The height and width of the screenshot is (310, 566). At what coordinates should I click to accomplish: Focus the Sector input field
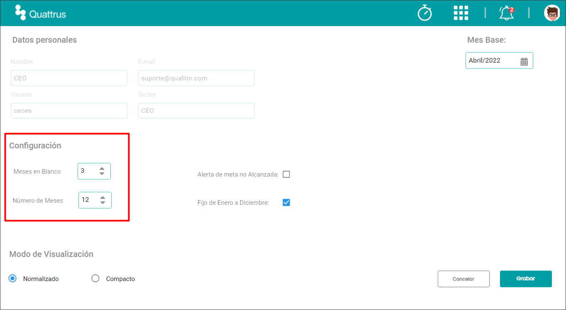click(196, 111)
